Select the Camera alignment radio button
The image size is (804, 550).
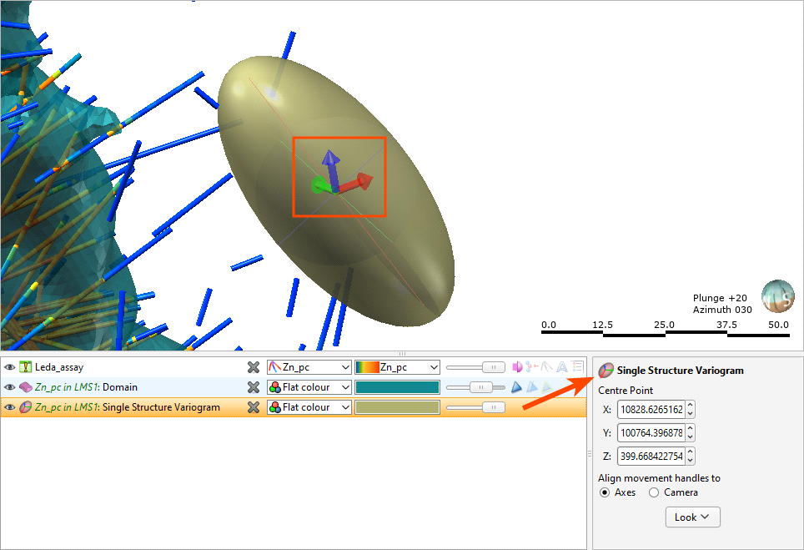point(654,492)
